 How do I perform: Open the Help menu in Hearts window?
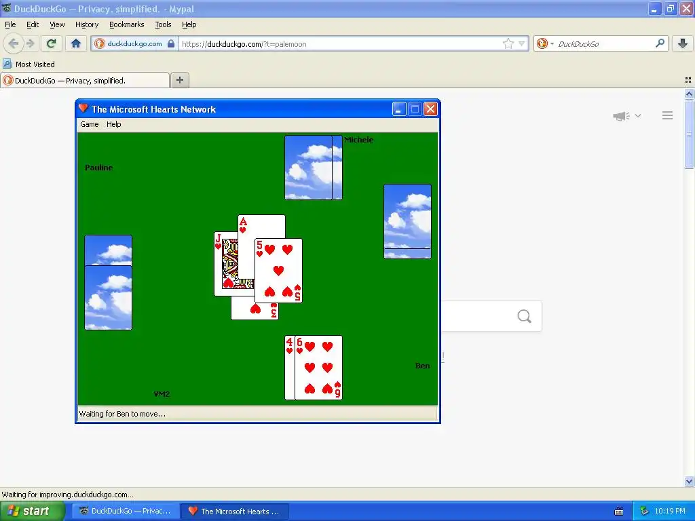coord(114,124)
